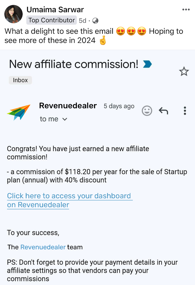This screenshot has width=195, height=285.
Task: Click the public audience globe icon
Action: tap(95, 21)
